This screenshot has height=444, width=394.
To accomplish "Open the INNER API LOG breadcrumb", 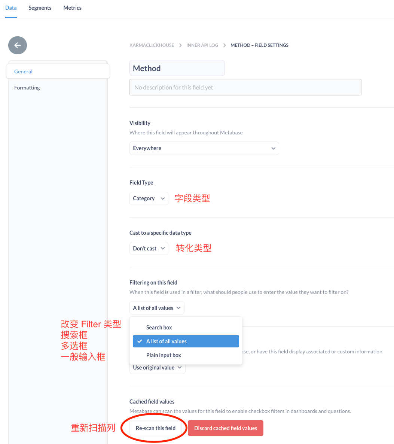I will [202, 45].
